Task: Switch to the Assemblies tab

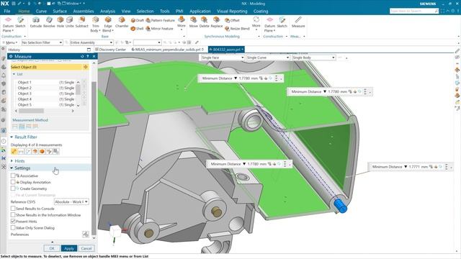Action: 84,12
